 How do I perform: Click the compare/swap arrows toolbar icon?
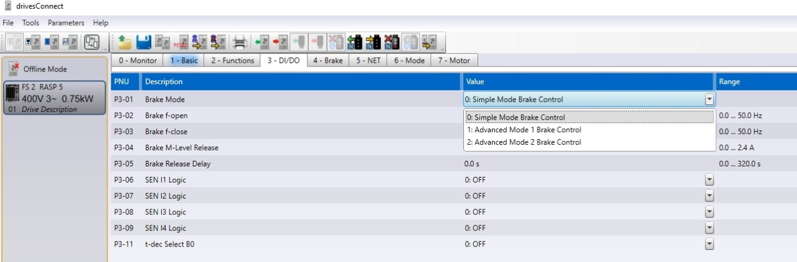pos(92,42)
